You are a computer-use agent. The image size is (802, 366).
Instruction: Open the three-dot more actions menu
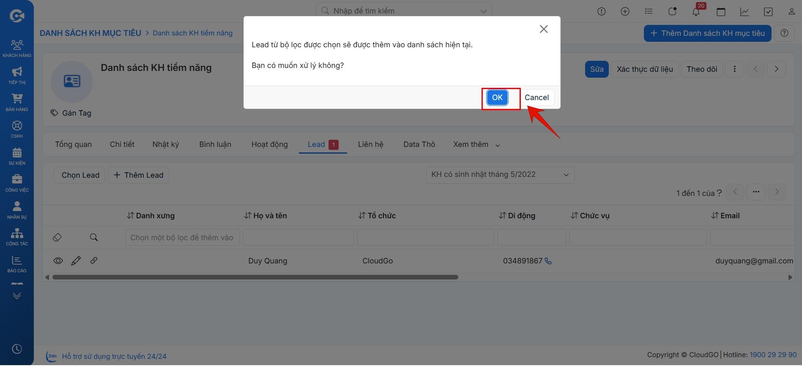click(734, 69)
